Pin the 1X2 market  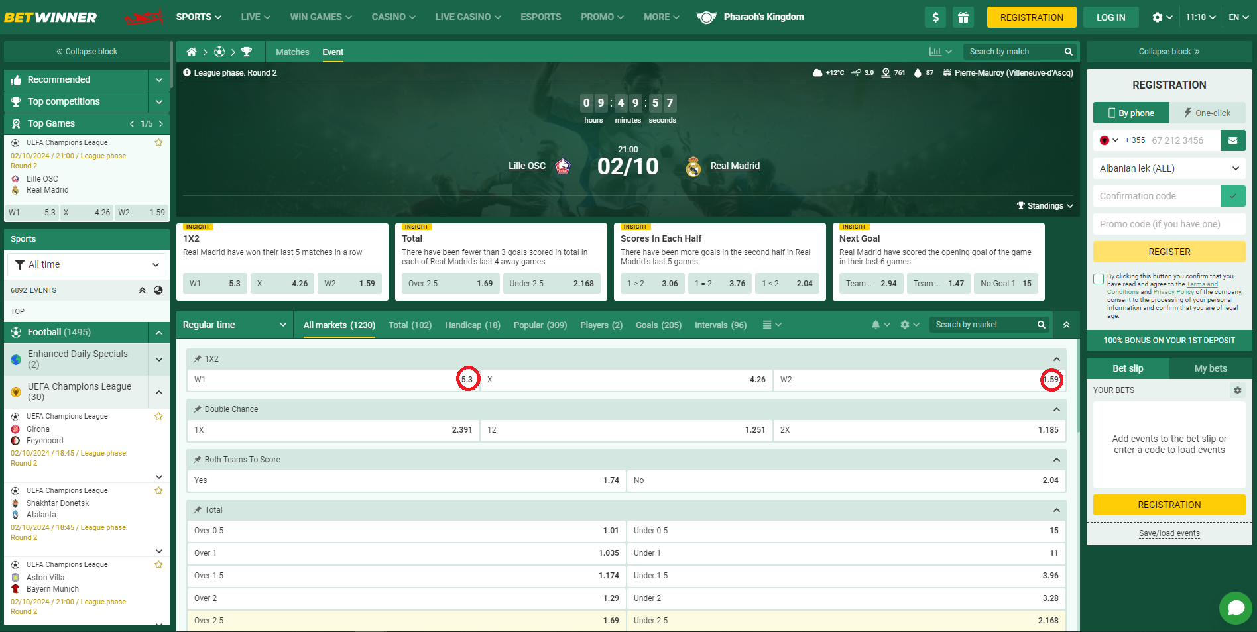pos(198,359)
